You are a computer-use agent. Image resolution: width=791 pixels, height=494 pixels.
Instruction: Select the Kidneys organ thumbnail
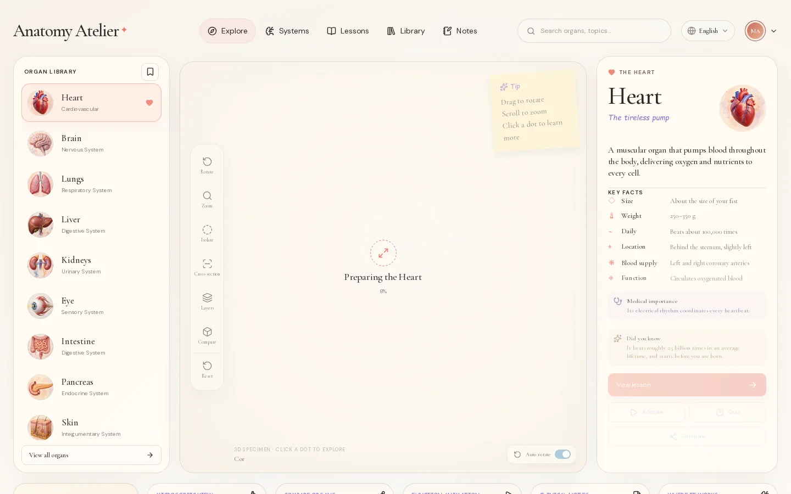click(x=41, y=265)
